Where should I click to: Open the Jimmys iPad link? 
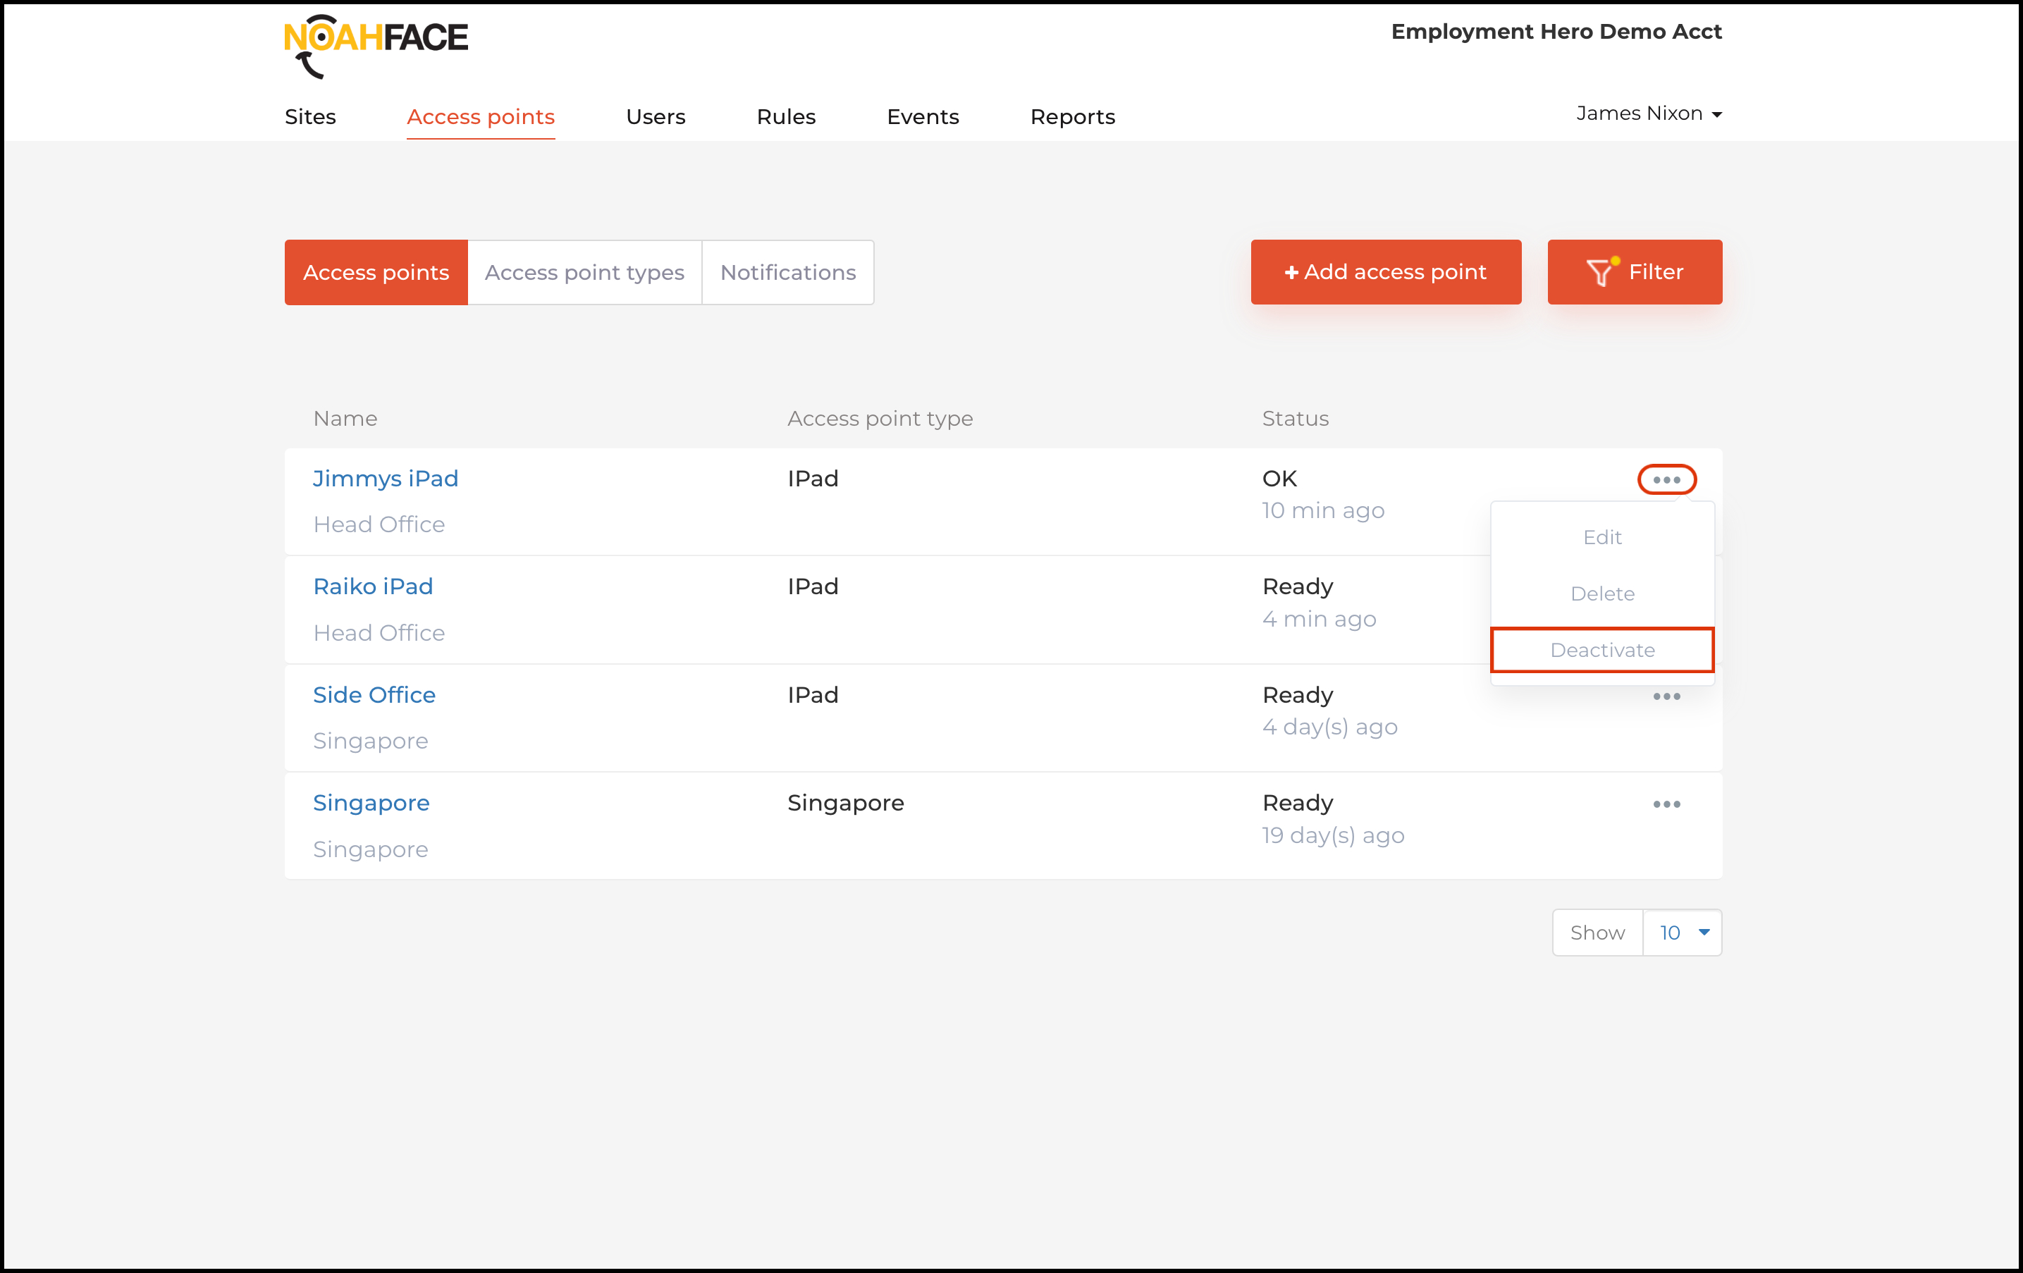click(x=386, y=479)
